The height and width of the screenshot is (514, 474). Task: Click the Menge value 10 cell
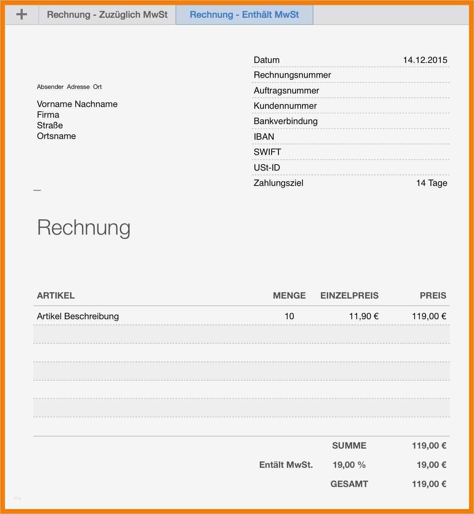click(x=289, y=316)
